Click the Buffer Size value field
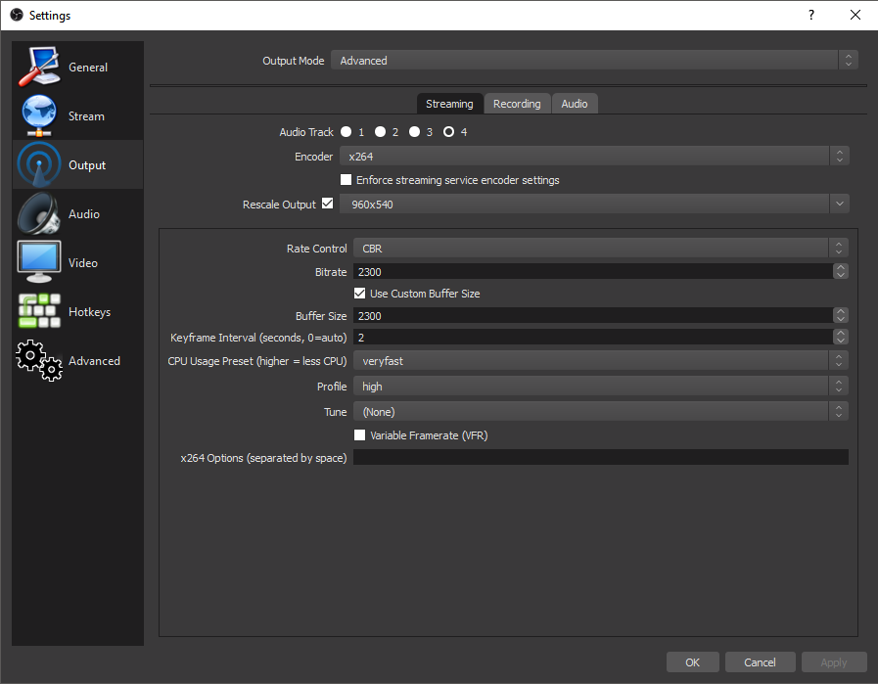878x684 pixels. (593, 316)
